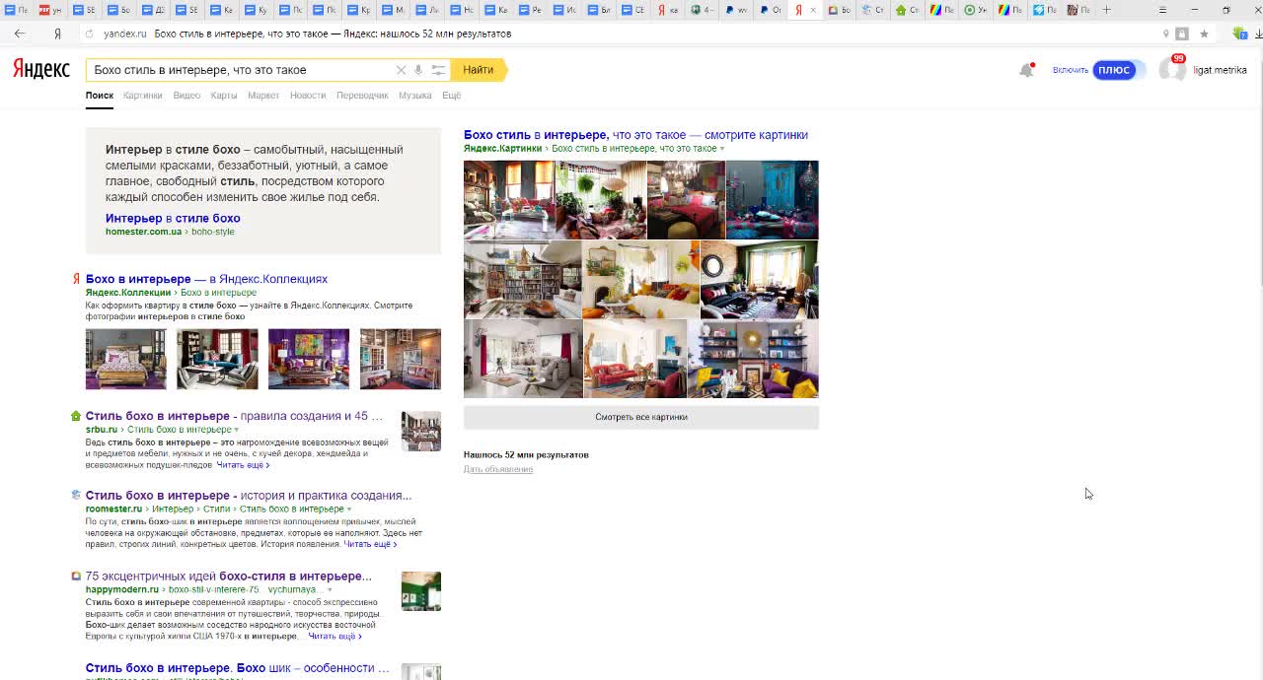
Task: Select the Картинки search tab
Action: (143, 96)
